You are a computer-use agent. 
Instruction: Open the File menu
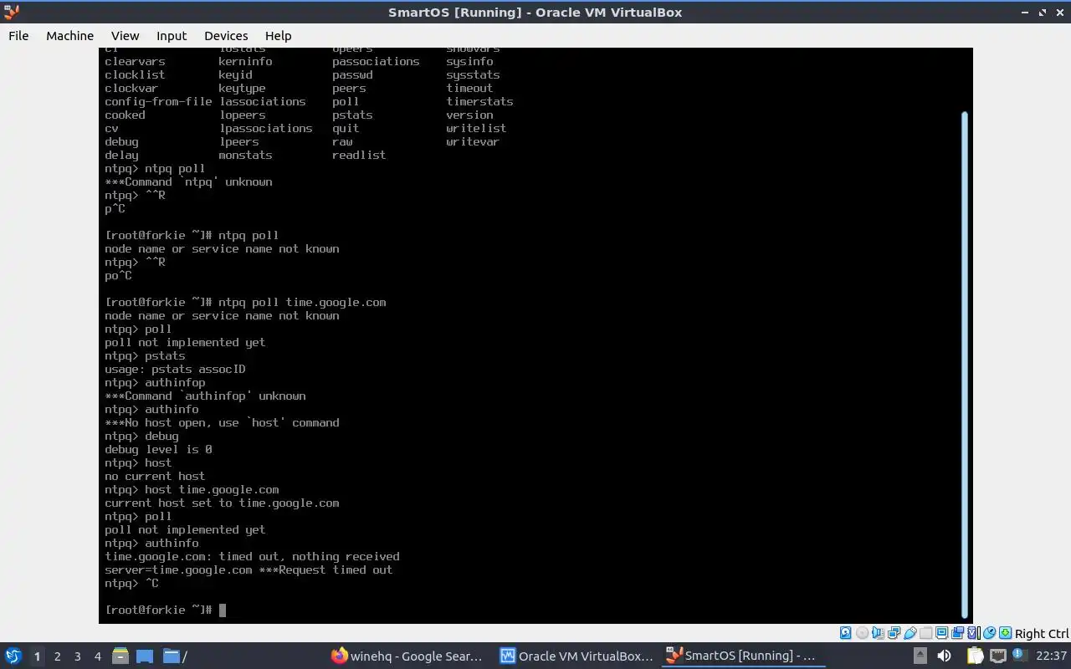pos(18,35)
